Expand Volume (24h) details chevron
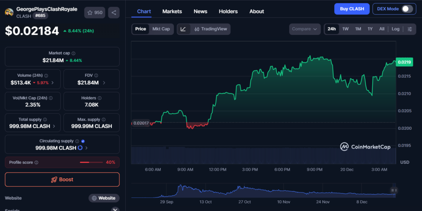This screenshot has width=422, height=211. (x=52, y=83)
